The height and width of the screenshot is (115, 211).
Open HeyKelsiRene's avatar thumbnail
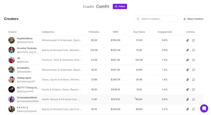point(11,40)
